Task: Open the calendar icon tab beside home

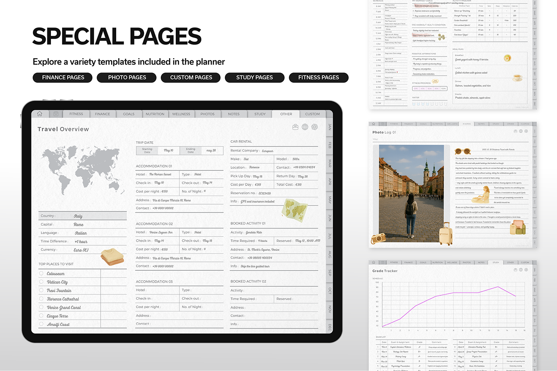Action: tap(56, 114)
